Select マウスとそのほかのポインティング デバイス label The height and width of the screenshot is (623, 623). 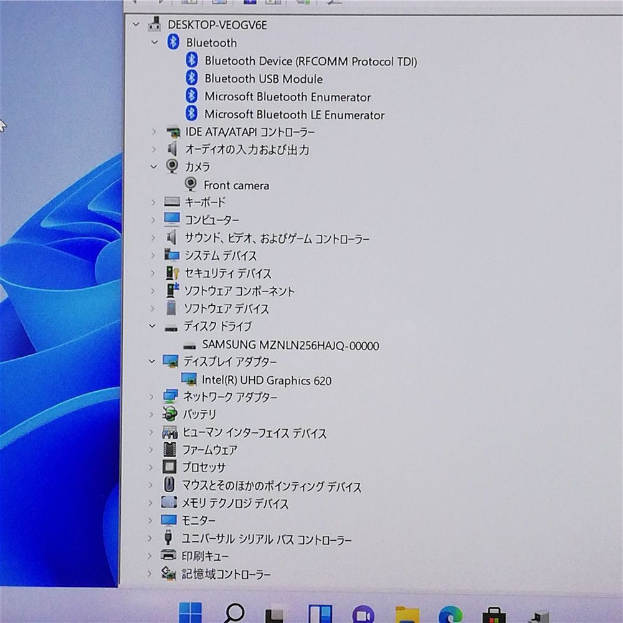[x=272, y=486]
